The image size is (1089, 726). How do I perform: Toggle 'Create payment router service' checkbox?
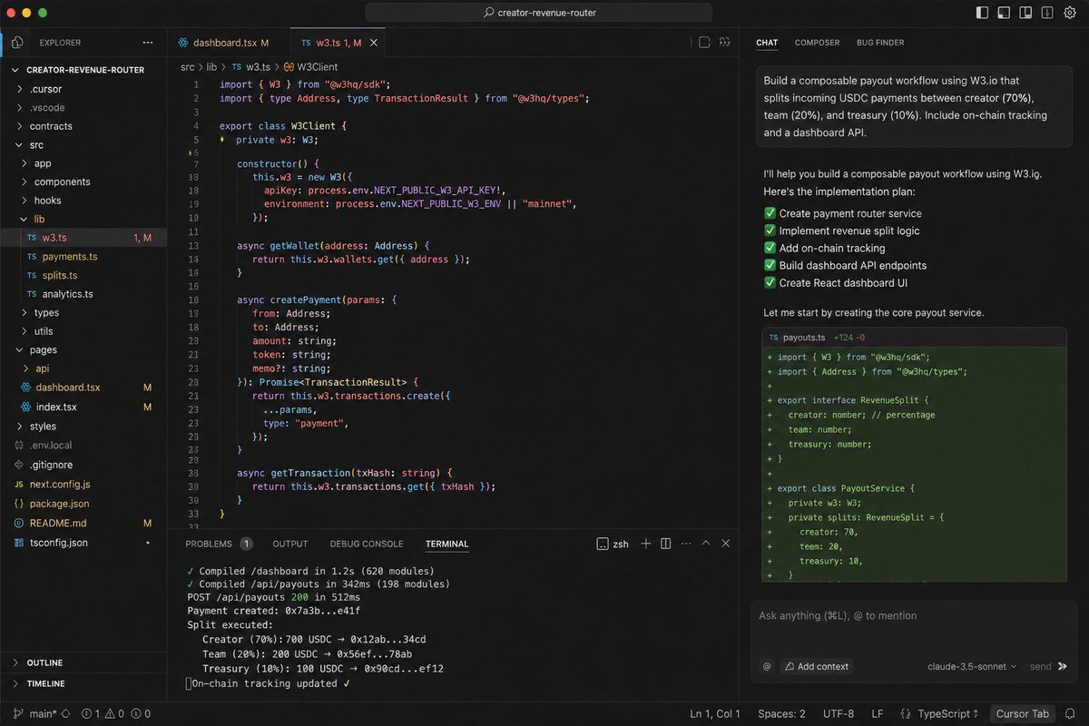(770, 213)
